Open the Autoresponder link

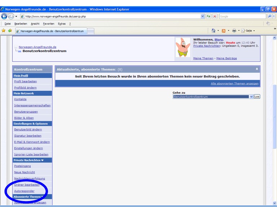(24, 191)
